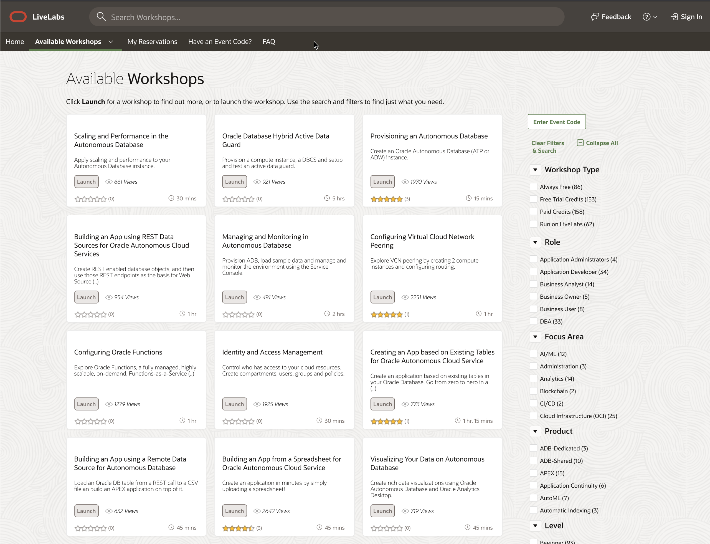Click clock icon next to 2 hrs duration

coord(327,313)
